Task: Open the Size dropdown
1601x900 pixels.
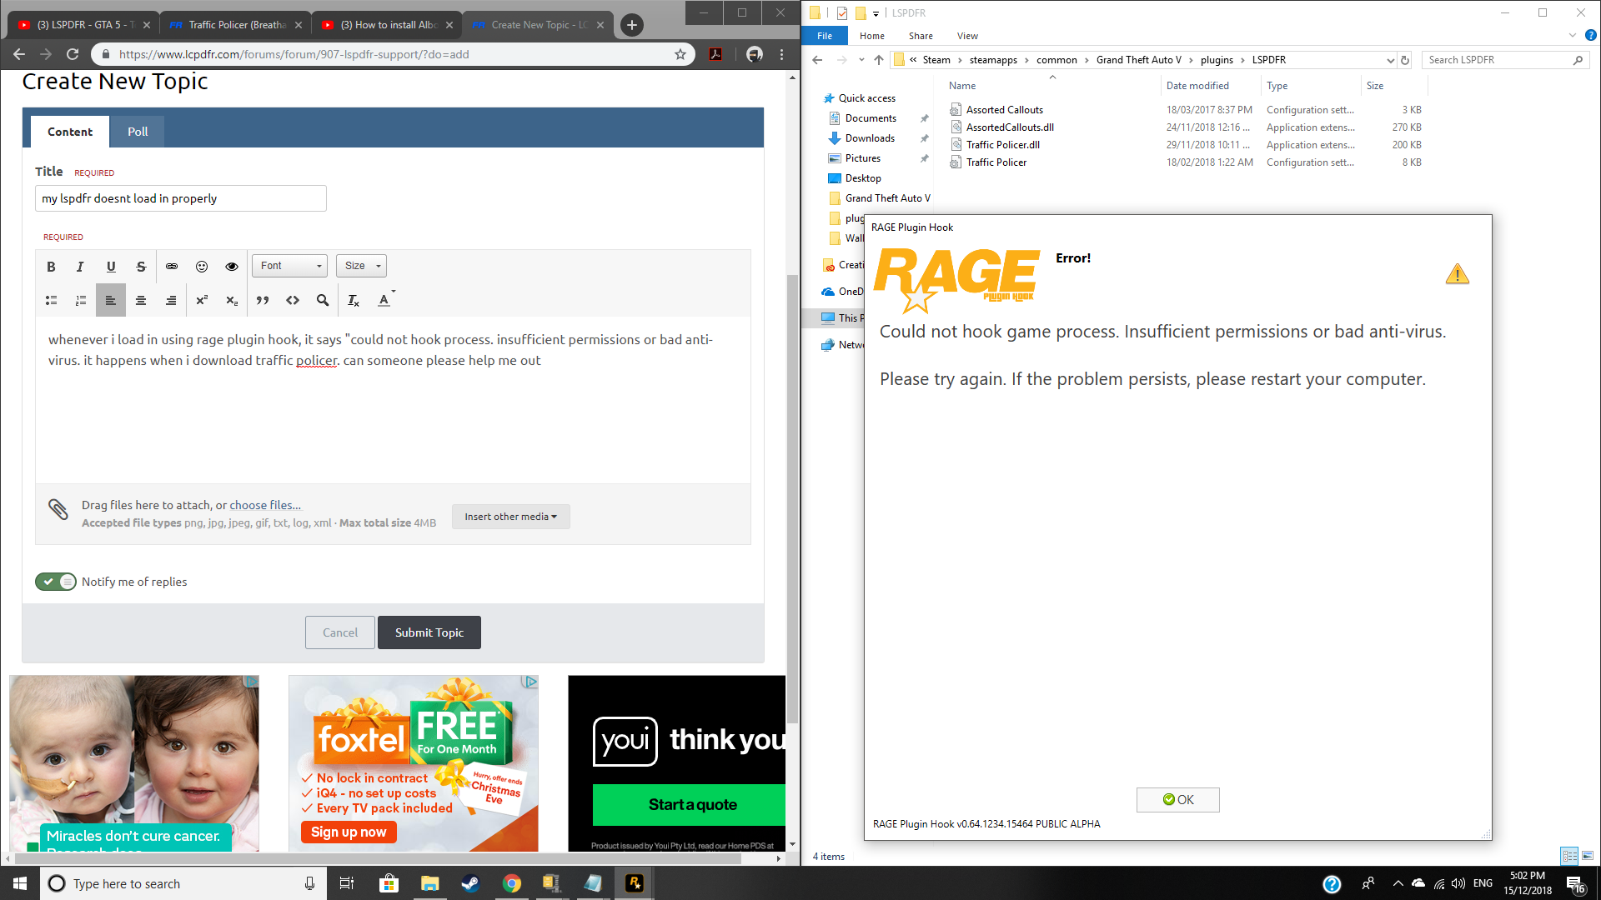Action: pyautogui.click(x=361, y=266)
